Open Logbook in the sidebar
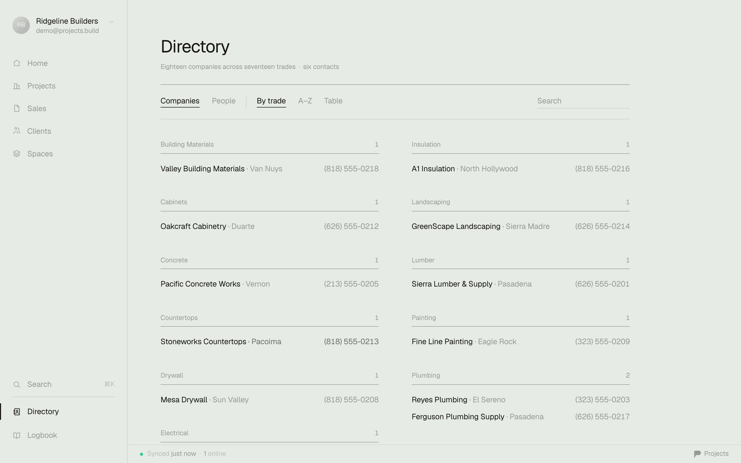This screenshot has height=463, width=741. click(42, 435)
